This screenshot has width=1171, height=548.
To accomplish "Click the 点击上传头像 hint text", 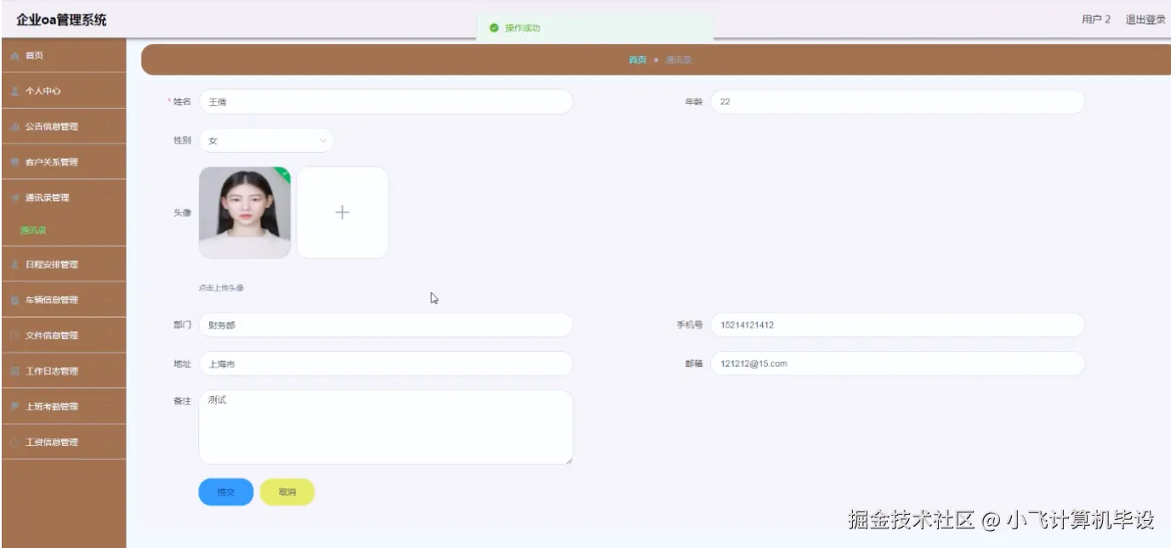I will (x=221, y=288).
